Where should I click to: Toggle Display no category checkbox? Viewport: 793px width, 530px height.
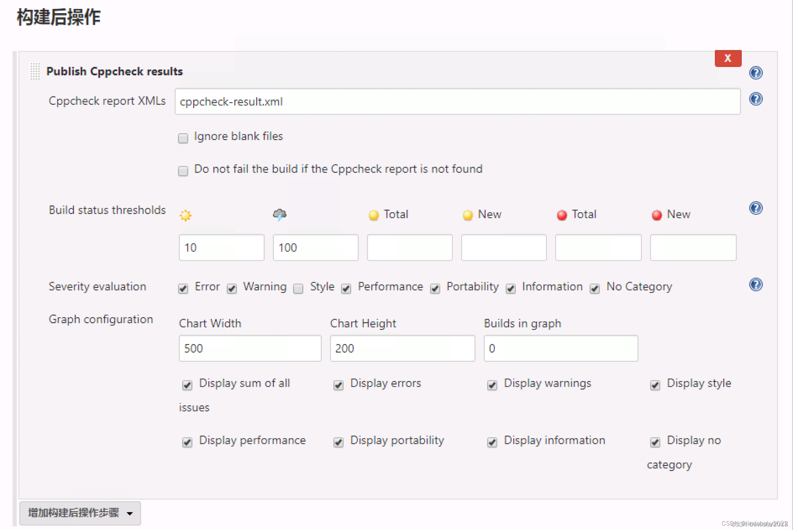click(655, 442)
